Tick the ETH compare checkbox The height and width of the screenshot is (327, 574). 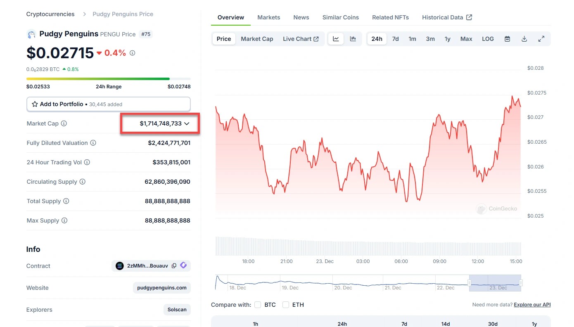point(286,305)
